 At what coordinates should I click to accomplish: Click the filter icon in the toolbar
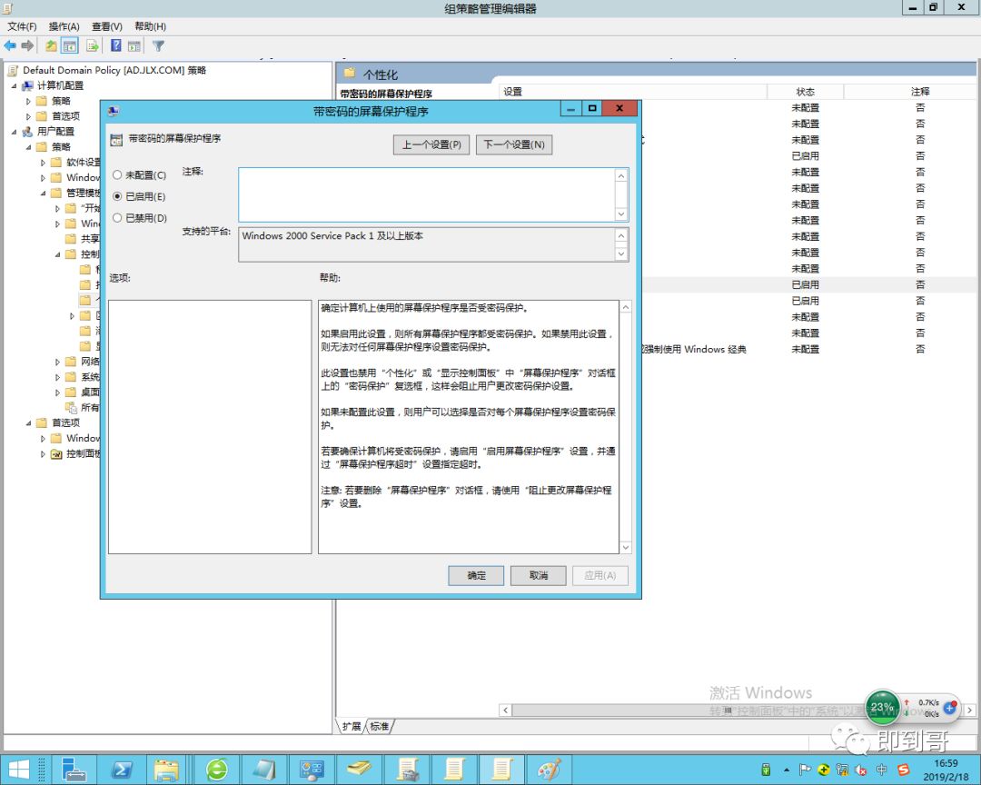(159, 45)
